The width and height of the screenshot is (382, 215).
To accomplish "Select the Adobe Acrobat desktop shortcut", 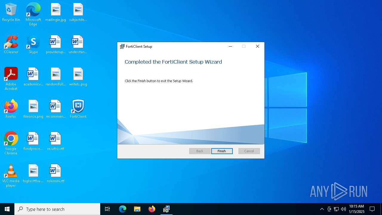I will pos(11,79).
